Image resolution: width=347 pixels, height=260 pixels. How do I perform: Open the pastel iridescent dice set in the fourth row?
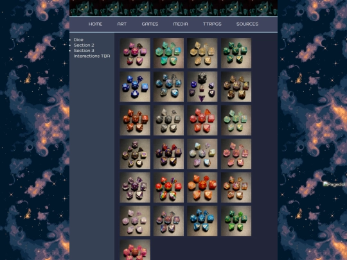click(202, 154)
